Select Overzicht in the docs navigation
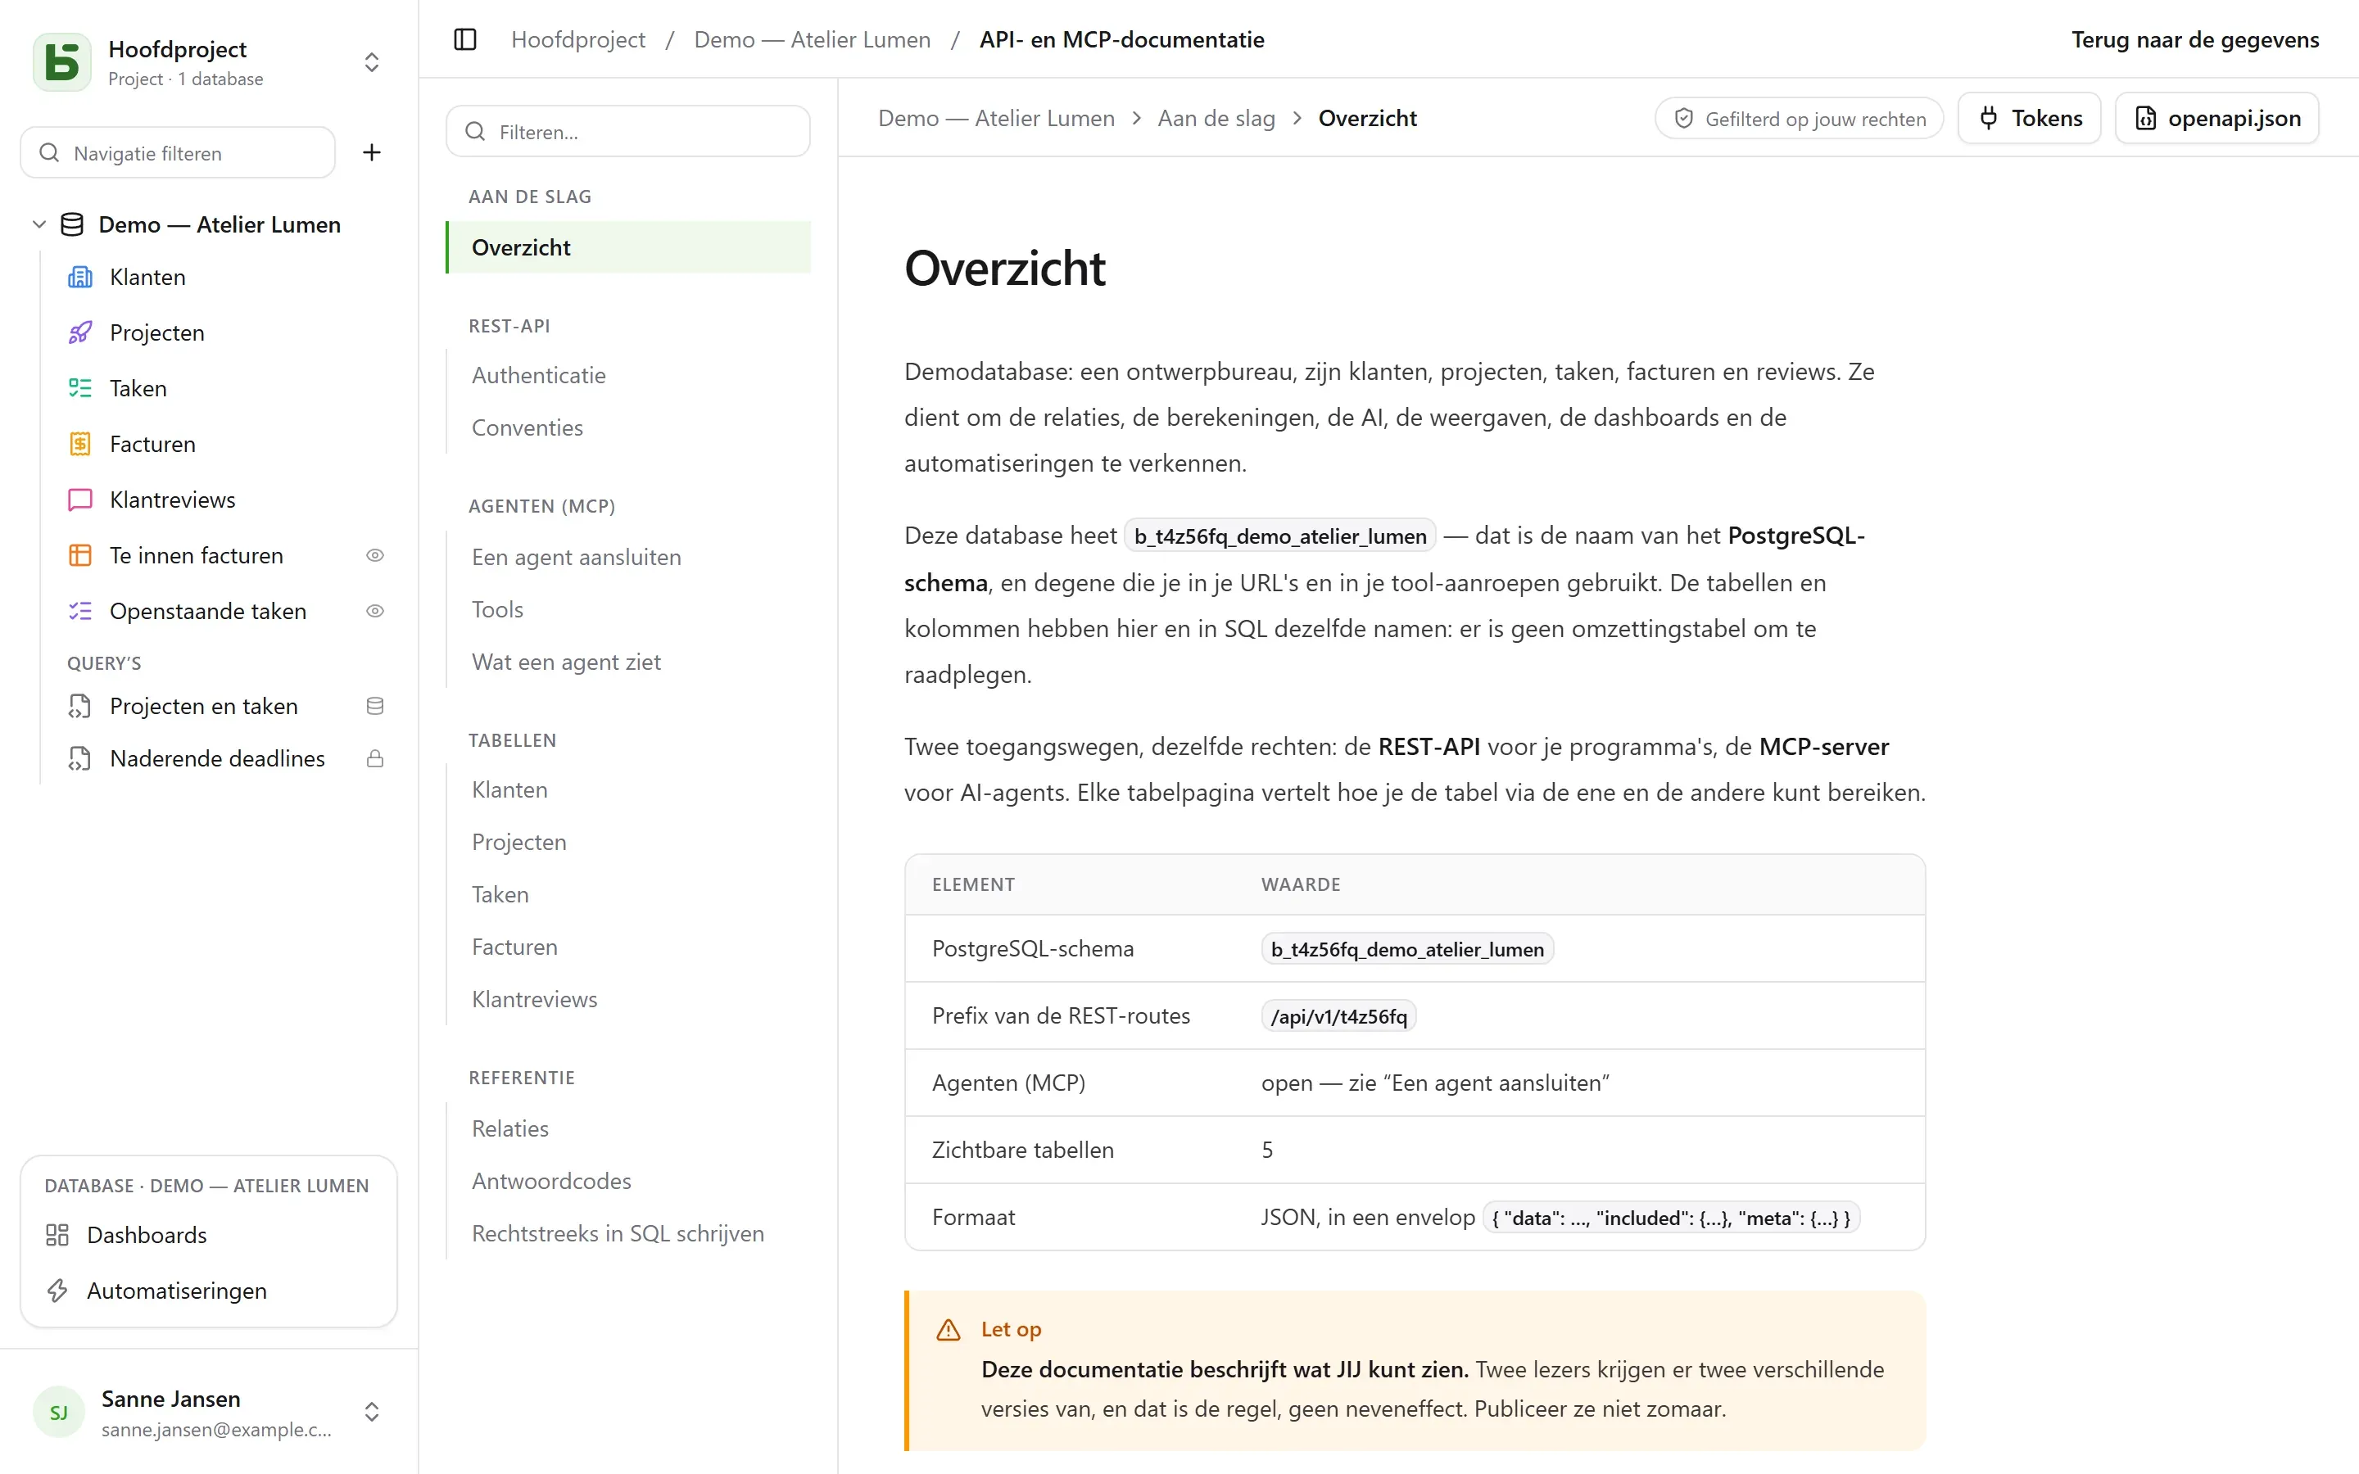 (x=627, y=247)
